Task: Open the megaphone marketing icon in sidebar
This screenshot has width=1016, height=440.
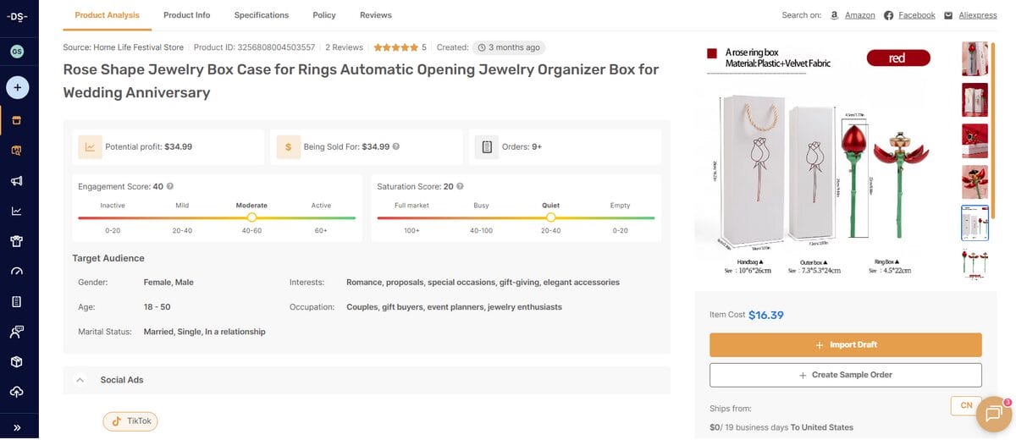Action: coord(17,181)
